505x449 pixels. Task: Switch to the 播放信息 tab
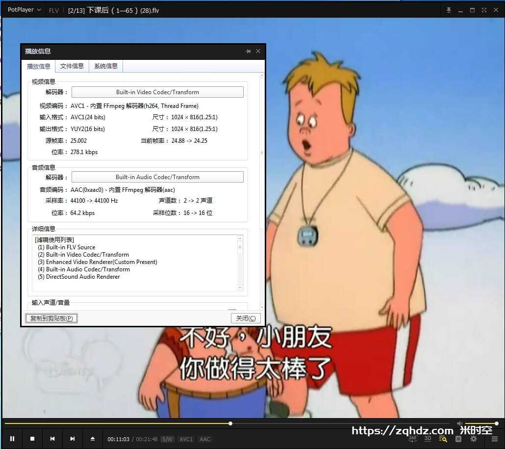click(x=39, y=66)
